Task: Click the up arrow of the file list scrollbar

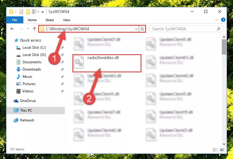Action: (x=224, y=37)
